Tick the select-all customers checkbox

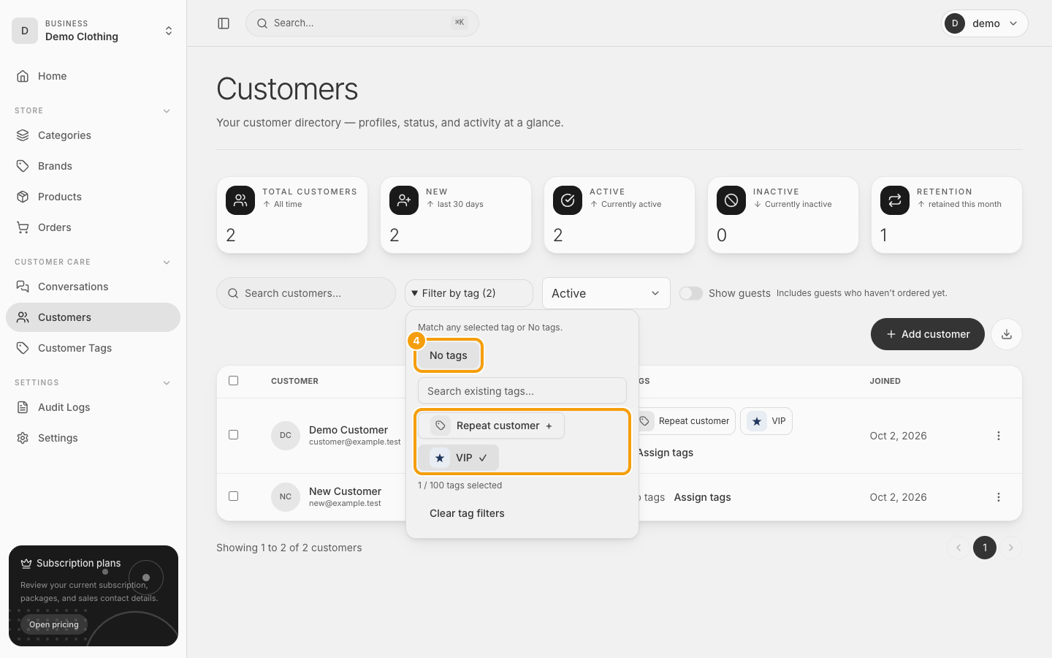click(x=234, y=381)
